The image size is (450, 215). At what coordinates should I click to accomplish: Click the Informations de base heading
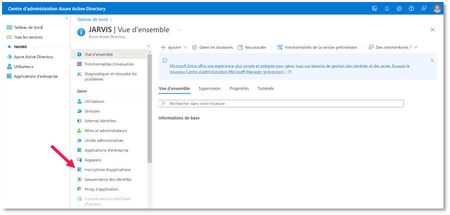click(x=179, y=118)
